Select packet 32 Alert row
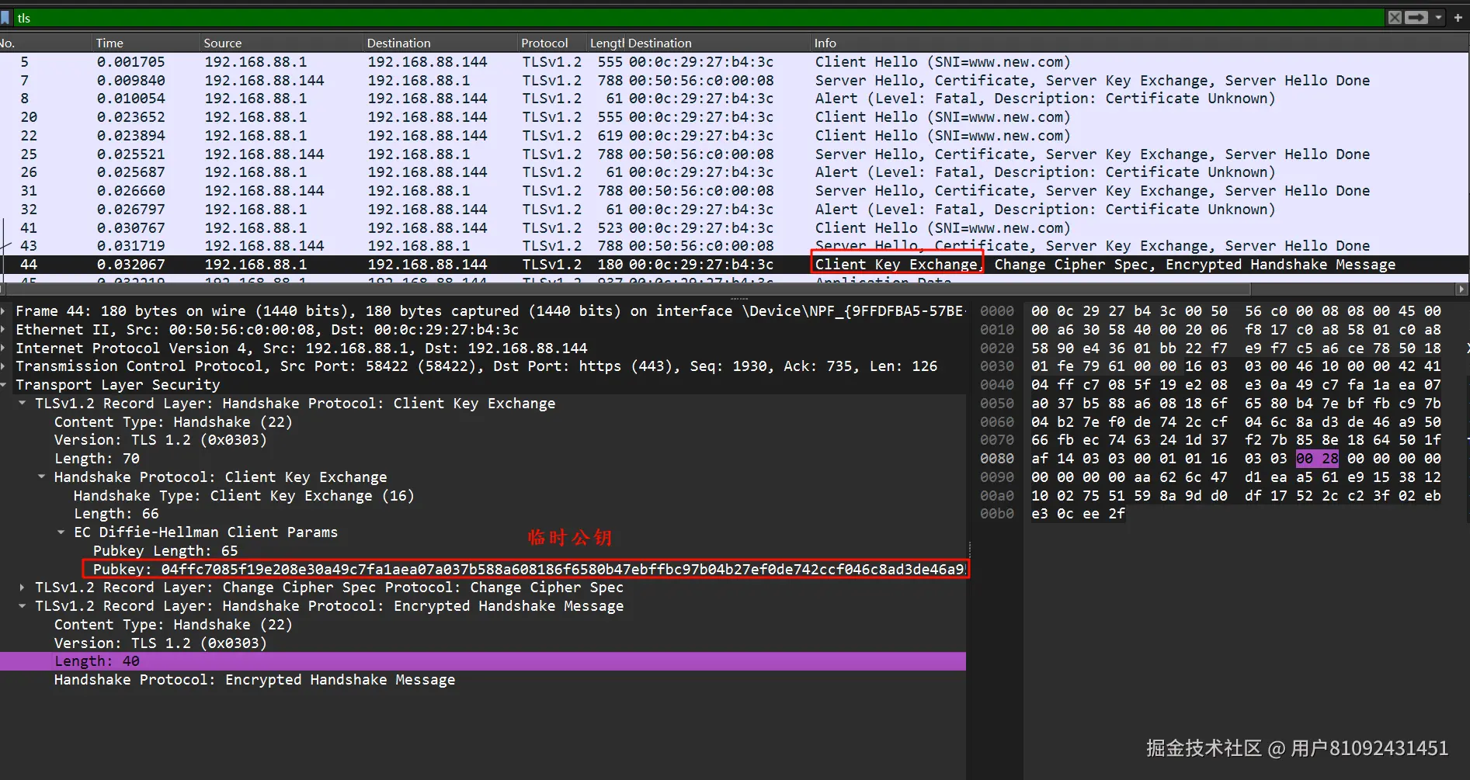This screenshot has width=1470, height=780. (734, 210)
